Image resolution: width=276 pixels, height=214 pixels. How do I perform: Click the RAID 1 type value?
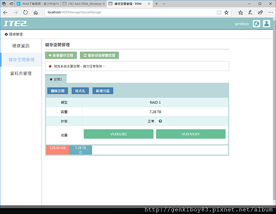click(155, 102)
